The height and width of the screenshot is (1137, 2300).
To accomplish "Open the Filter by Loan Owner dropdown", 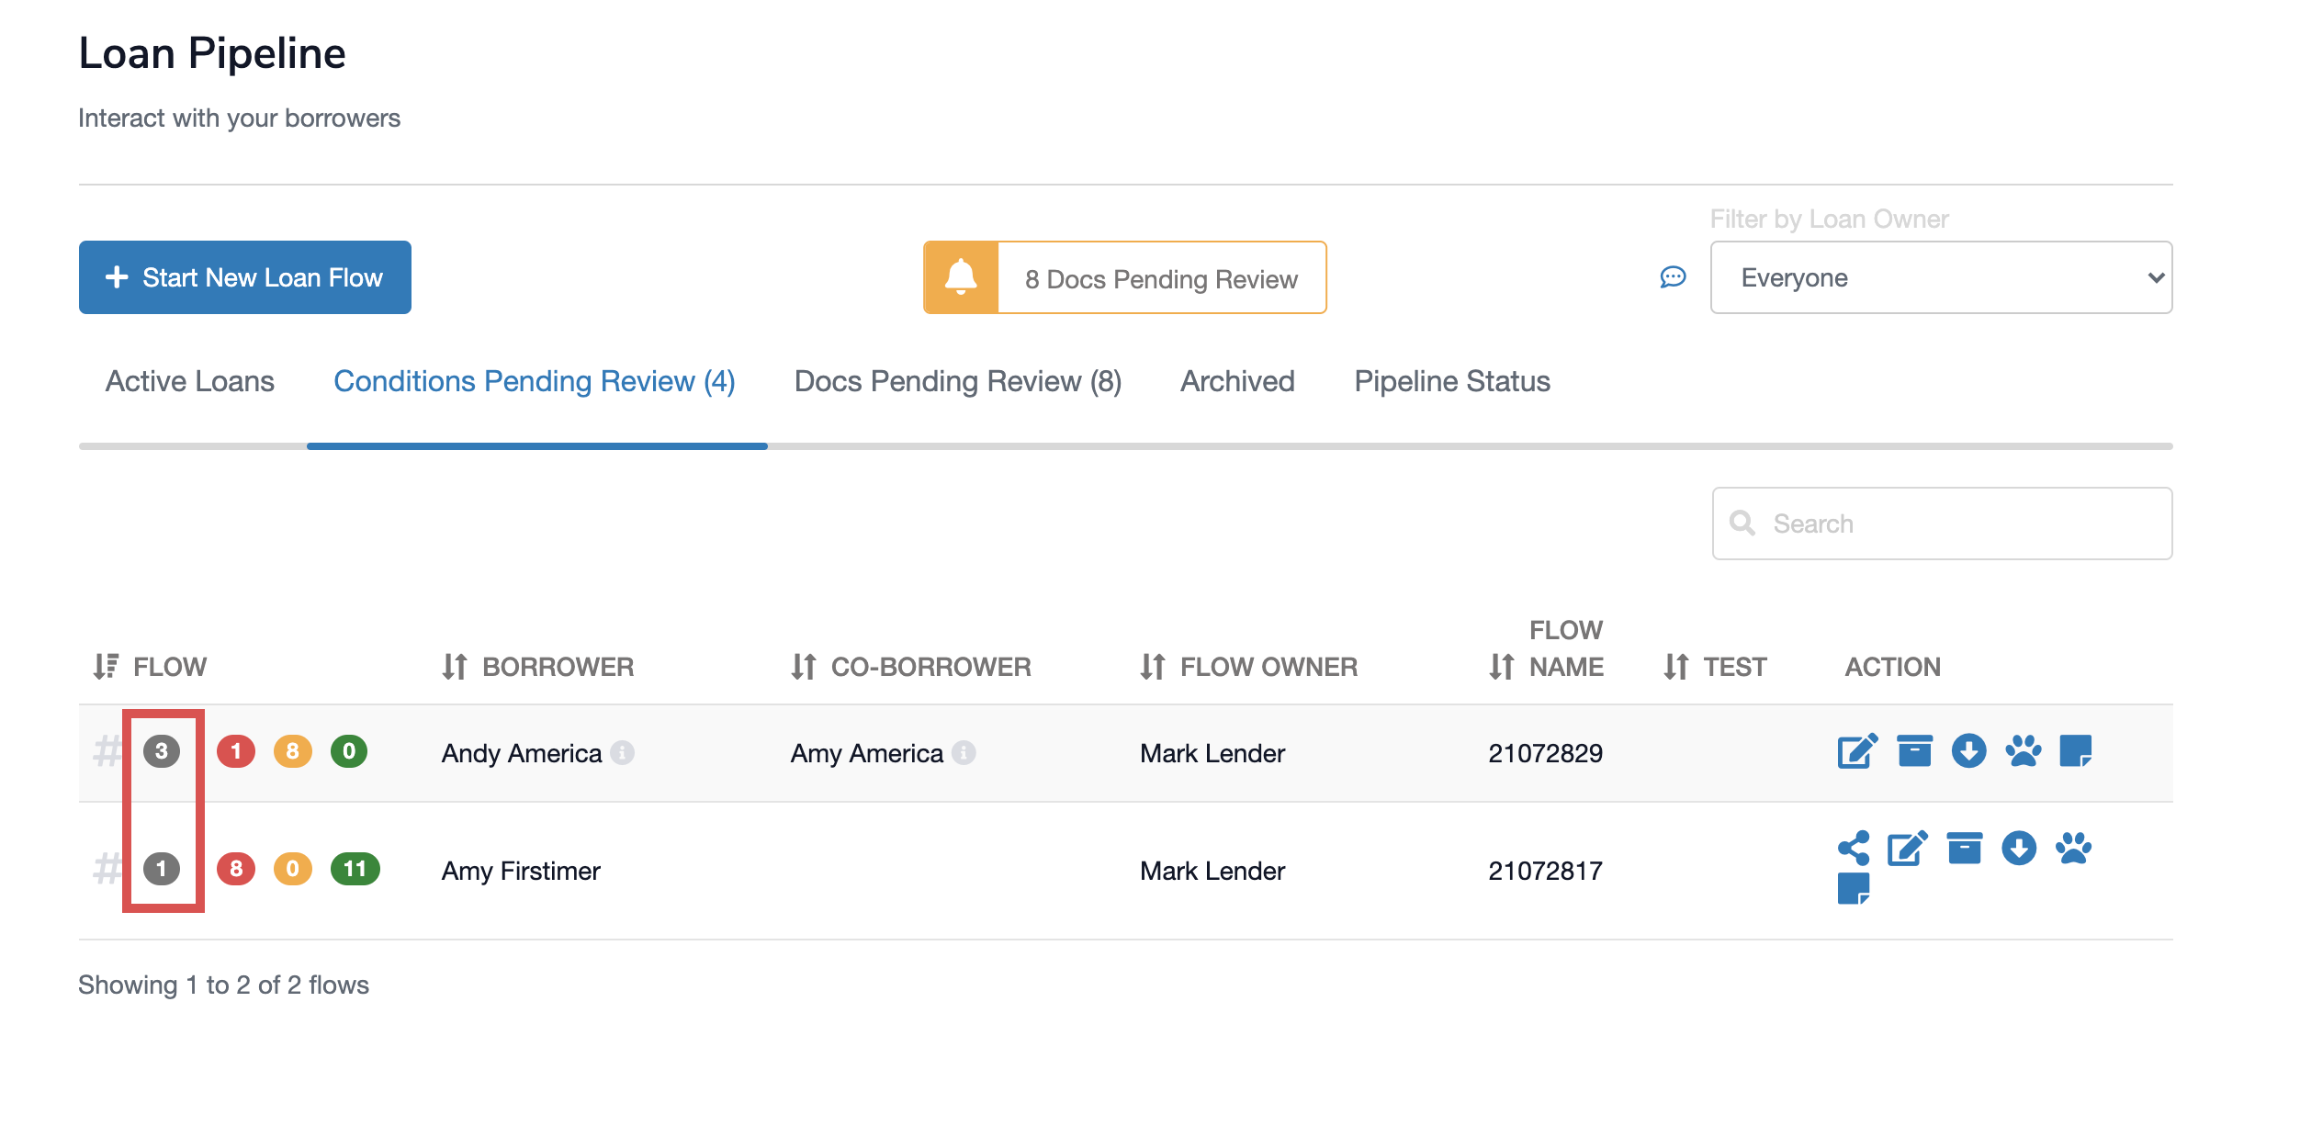I will click(x=1940, y=277).
